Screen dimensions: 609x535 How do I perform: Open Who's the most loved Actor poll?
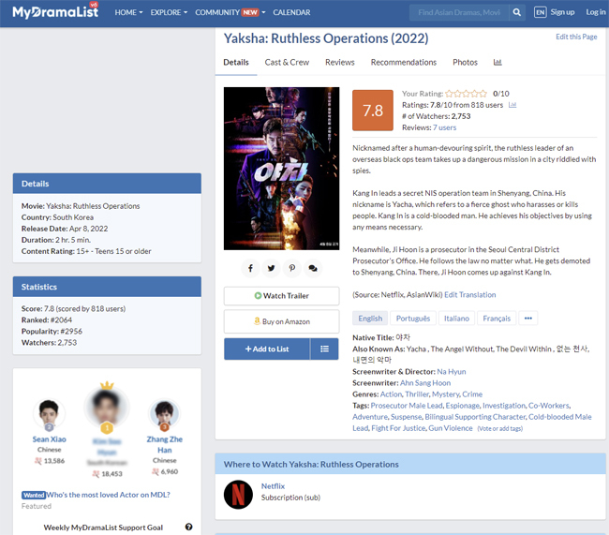point(109,495)
